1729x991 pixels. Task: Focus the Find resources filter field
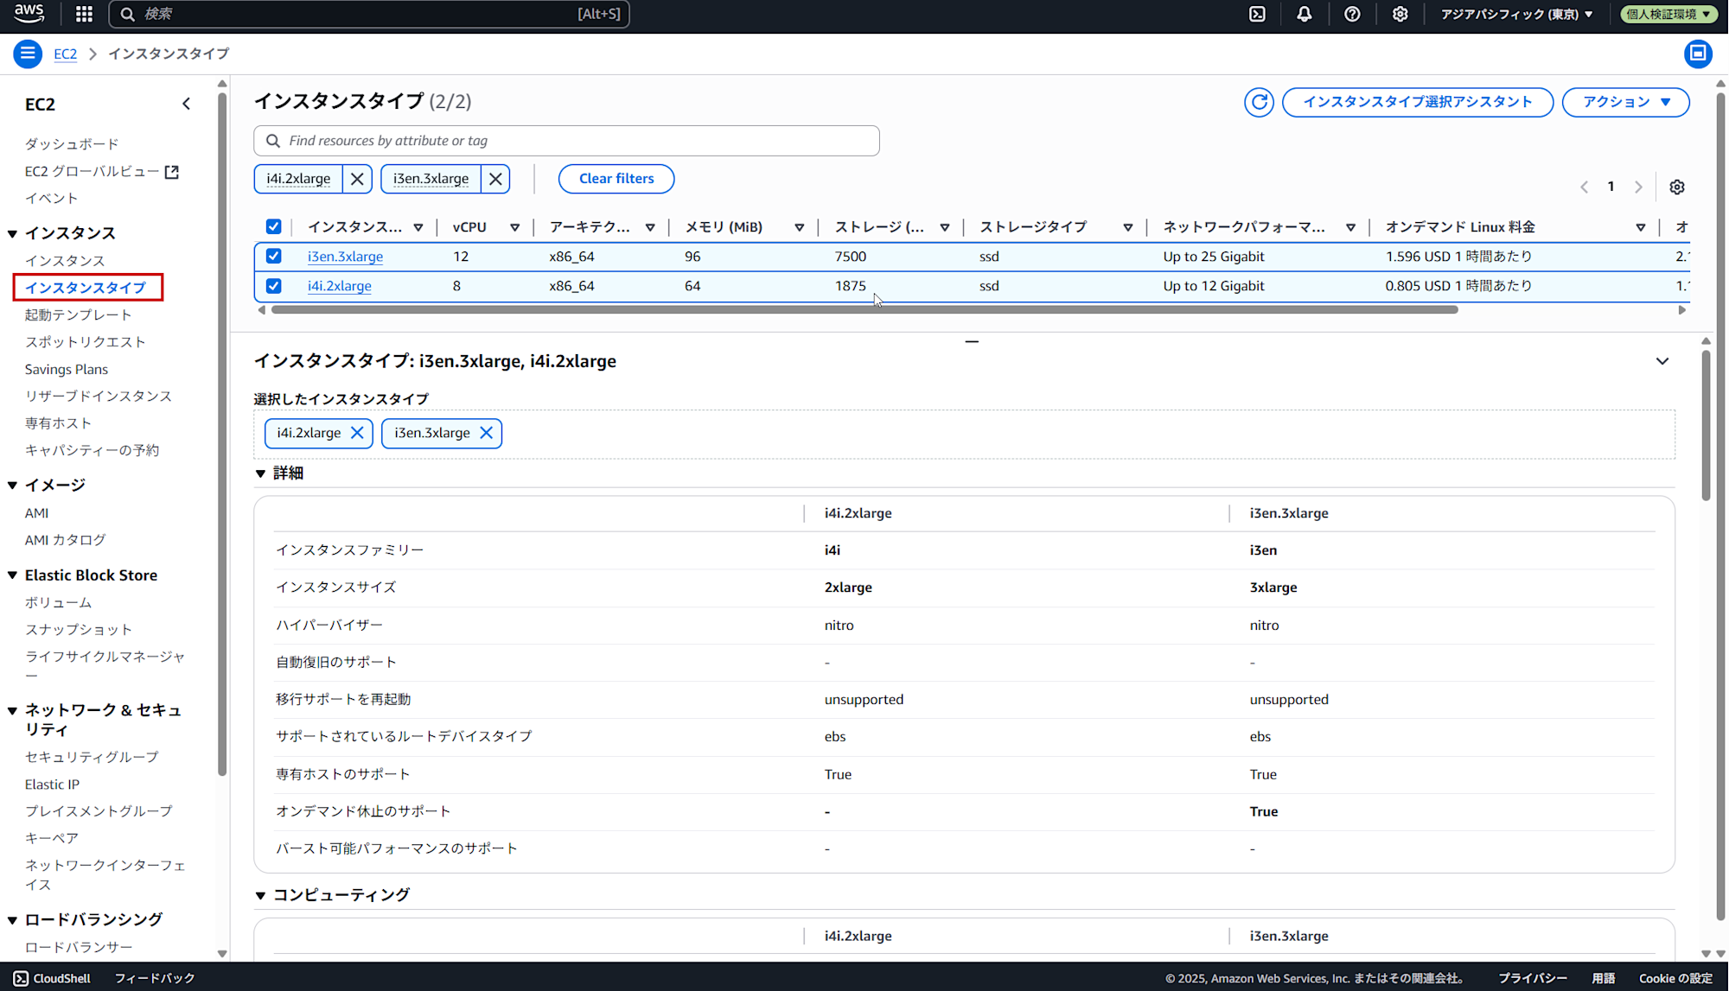566,141
